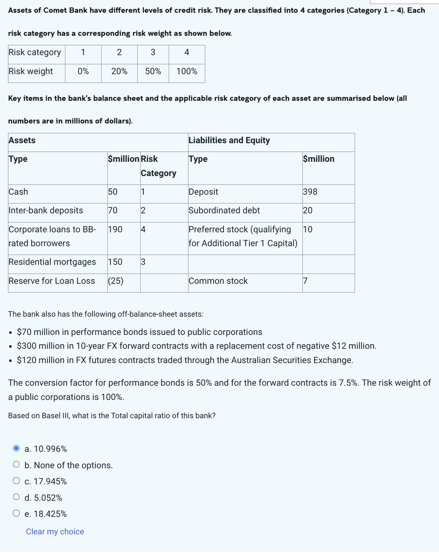Select radio button for option c. 17.945%
Viewport: 439px width, 553px height.
16,481
